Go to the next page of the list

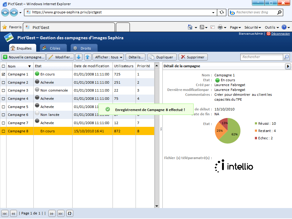[x=52, y=214]
